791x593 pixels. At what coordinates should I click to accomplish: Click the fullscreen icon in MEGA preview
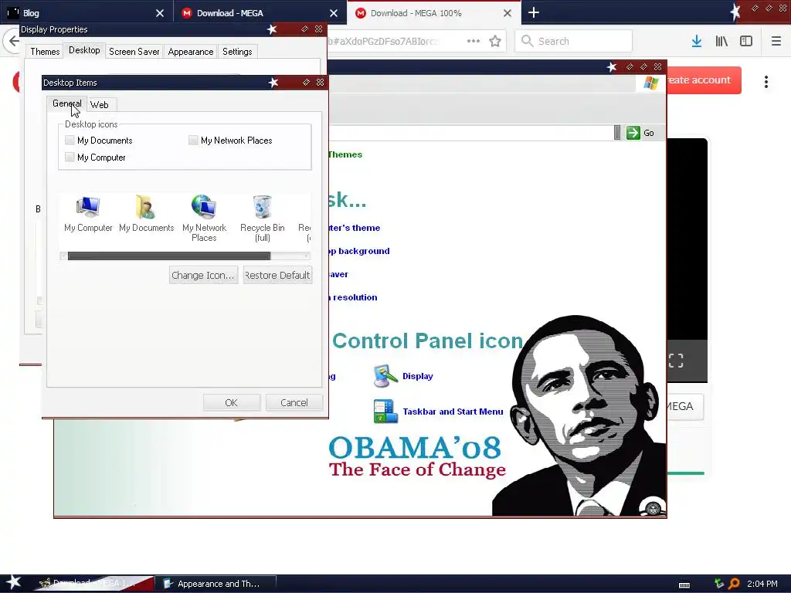pyautogui.click(x=676, y=361)
